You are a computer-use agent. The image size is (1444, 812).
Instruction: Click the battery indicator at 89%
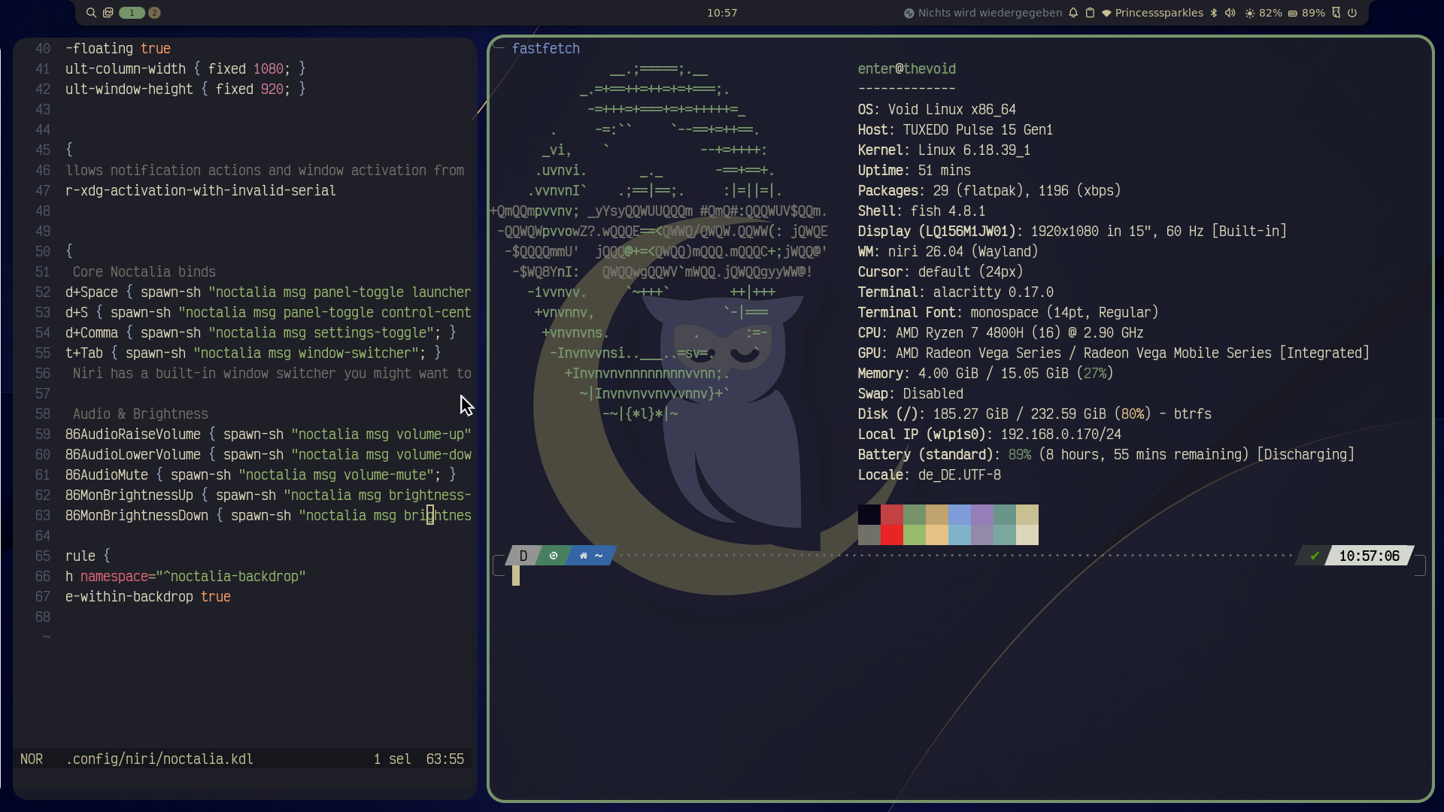tap(1306, 13)
